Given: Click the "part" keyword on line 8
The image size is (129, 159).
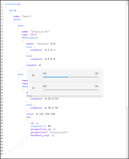Looking at the screenshot, I should click(x=20, y=25).
